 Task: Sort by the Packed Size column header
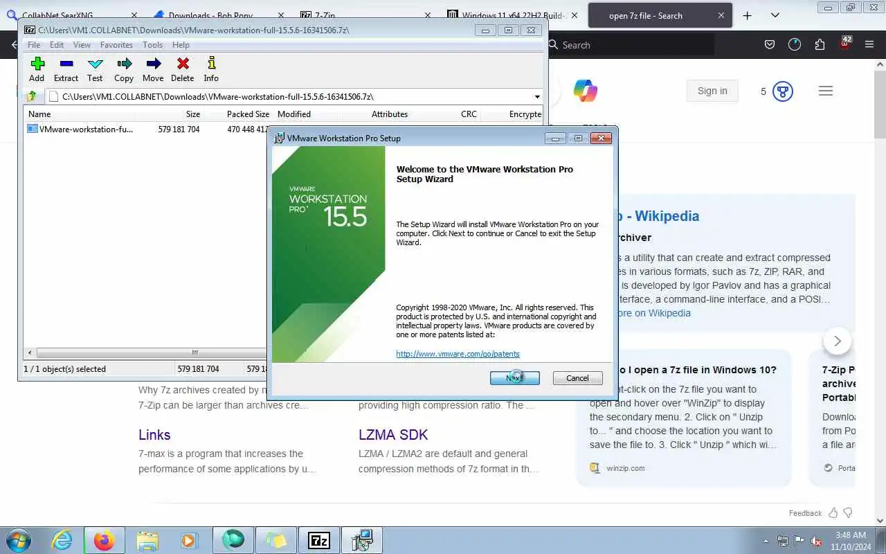248,114
